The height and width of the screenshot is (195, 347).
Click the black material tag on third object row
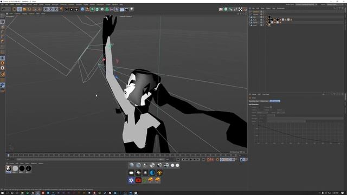pos(269,17)
